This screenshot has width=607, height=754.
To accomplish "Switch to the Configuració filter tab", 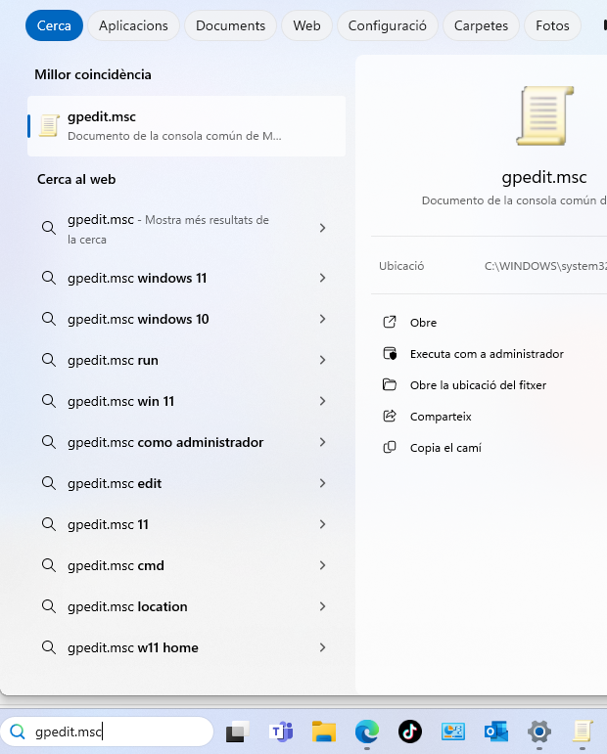I will tap(387, 25).
